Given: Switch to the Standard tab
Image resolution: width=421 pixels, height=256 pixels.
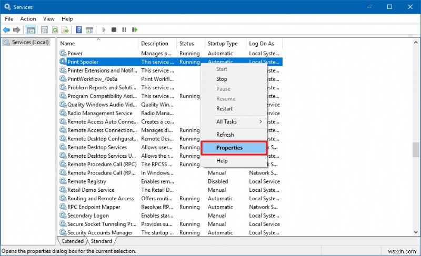Looking at the screenshot, I should pyautogui.click(x=101, y=241).
